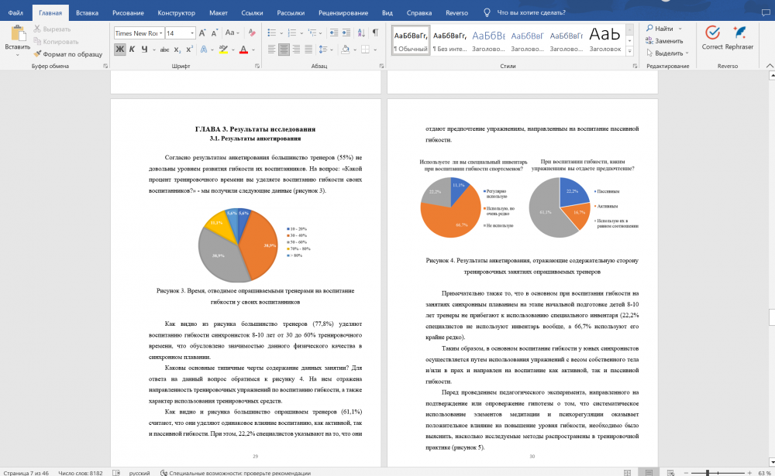This screenshot has width=775, height=476.
Task: Click the Reverso Correct icon
Action: pos(712,39)
